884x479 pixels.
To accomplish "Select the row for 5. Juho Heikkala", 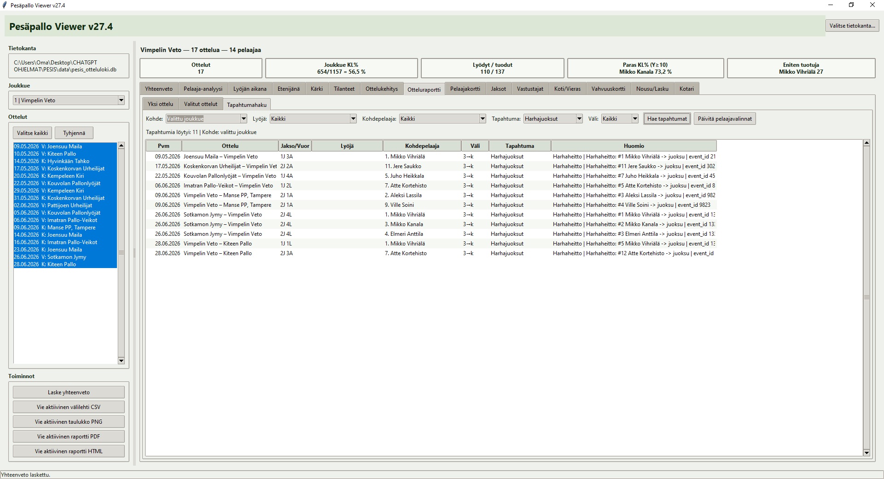I will click(431, 176).
